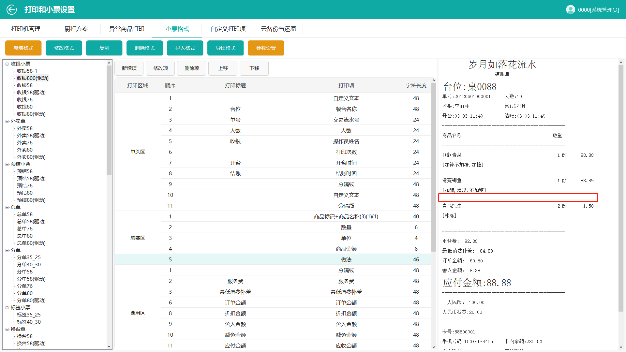
Task: Open 参数设置 settings
Action: pos(266,48)
